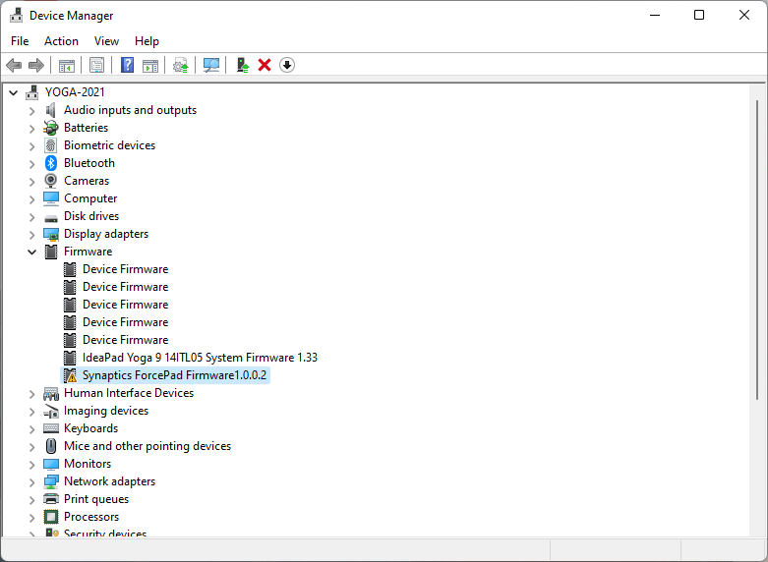Click the Disable device down-arrow icon
Screen dimensions: 768x562
click(287, 65)
